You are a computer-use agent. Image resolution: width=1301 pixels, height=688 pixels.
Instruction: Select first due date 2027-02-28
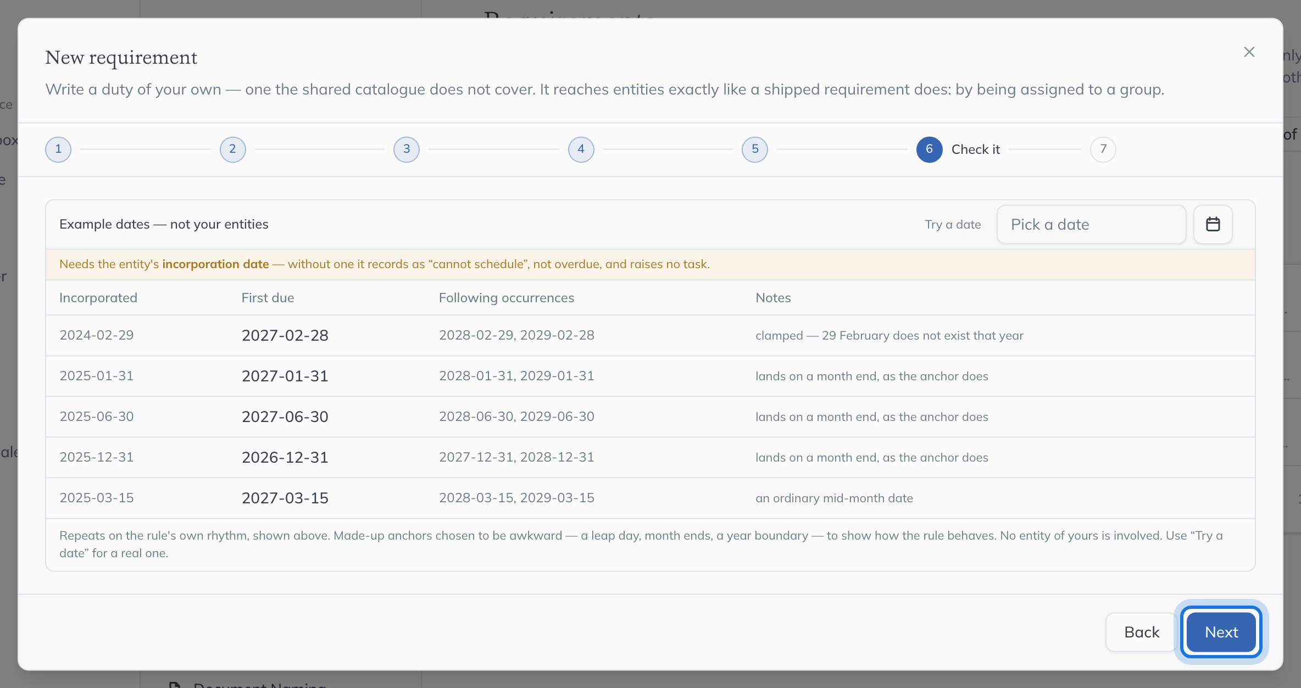(285, 335)
